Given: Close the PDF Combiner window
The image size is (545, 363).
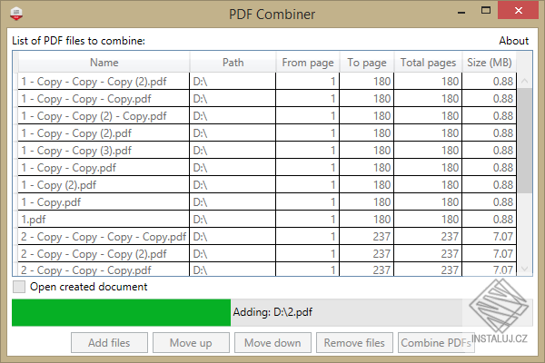Looking at the screenshot, I should click(519, 10).
